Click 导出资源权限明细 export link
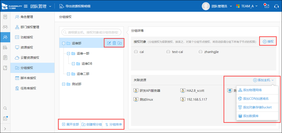The image size is (282, 133). click(x=77, y=6)
